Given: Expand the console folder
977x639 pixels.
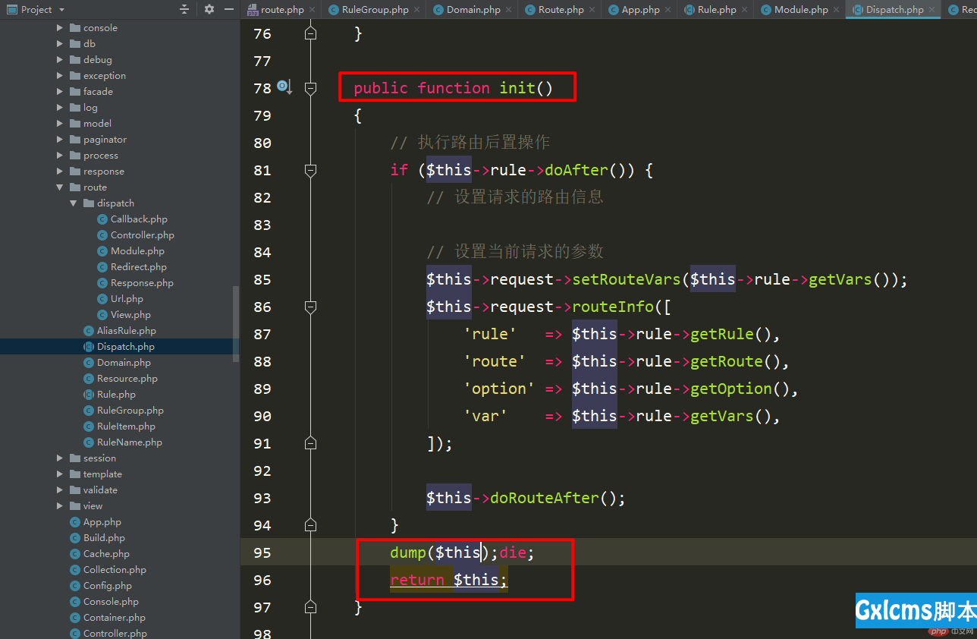Looking at the screenshot, I should [x=60, y=27].
